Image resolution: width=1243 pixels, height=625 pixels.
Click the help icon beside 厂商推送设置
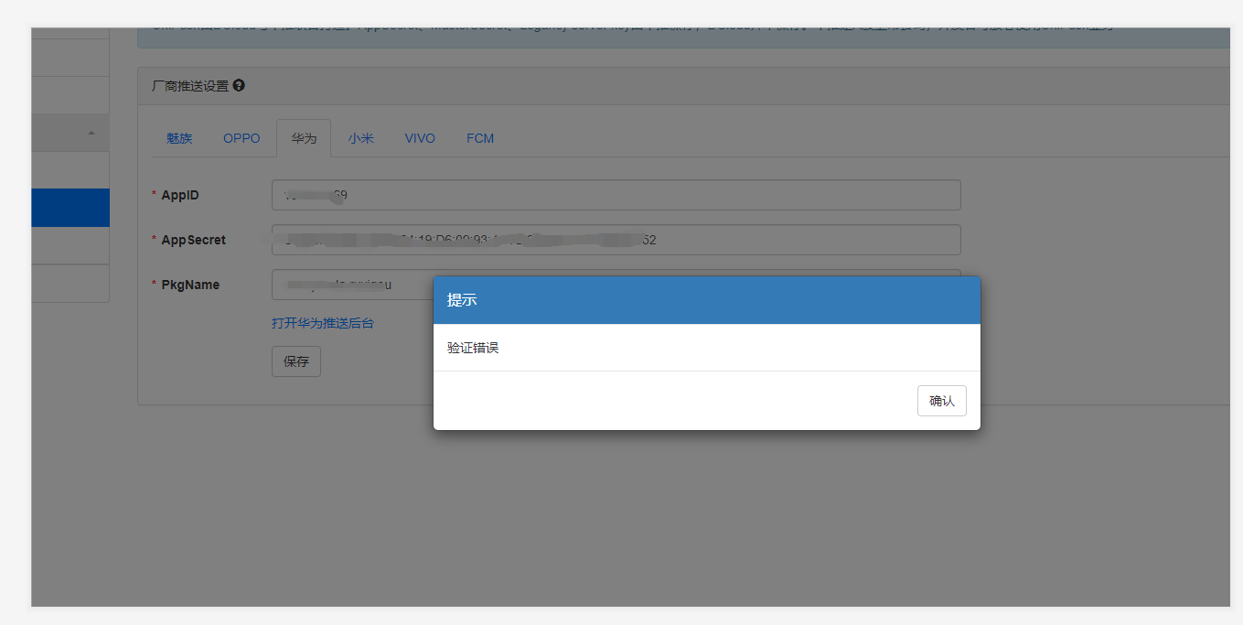point(239,85)
